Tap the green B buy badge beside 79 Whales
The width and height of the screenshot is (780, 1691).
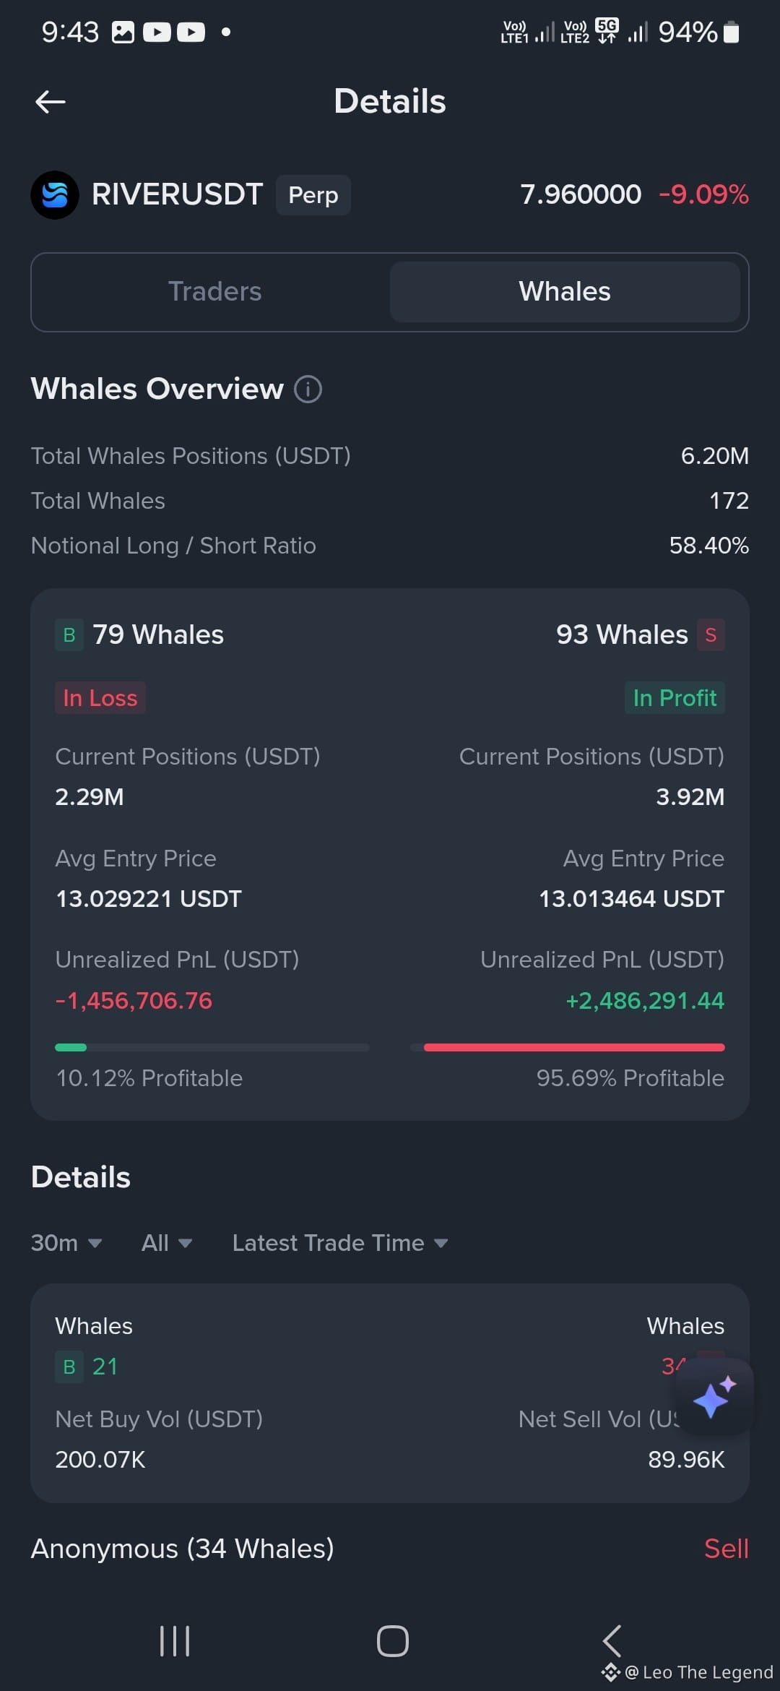69,635
